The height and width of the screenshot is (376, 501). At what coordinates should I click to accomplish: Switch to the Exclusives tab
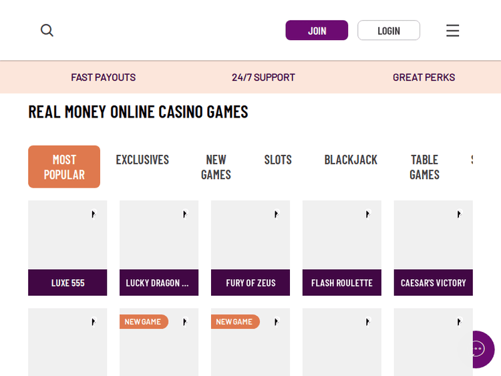[x=142, y=160]
